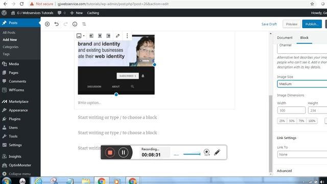
Task: Open Posts in the sidebar
Action: pos(20,22)
